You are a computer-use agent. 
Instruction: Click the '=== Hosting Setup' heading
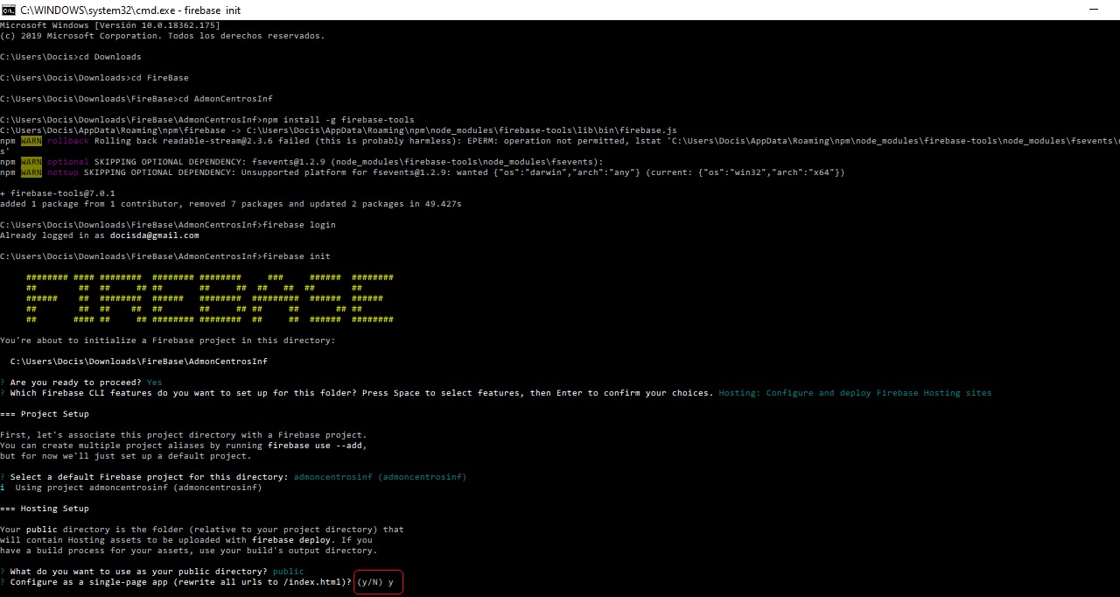[44, 509]
